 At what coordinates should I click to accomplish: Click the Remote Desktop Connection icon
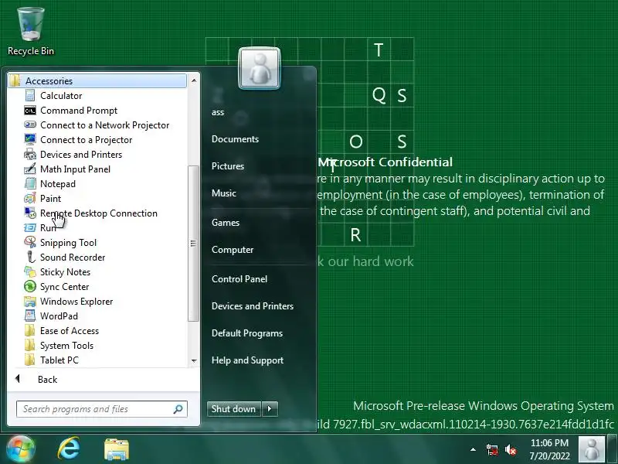pos(30,213)
